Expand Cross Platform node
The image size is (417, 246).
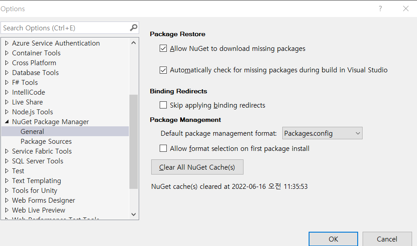click(7, 63)
